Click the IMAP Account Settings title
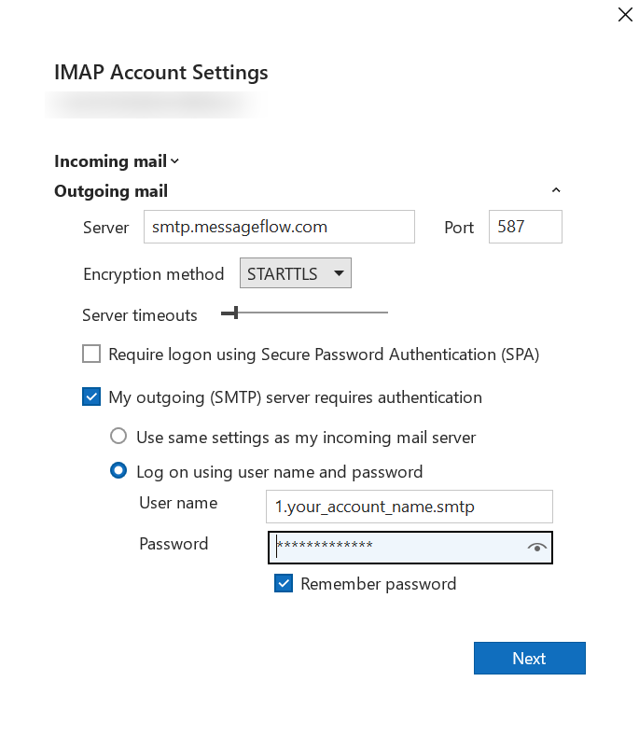Image resolution: width=639 pixels, height=737 pixels. coord(161,73)
